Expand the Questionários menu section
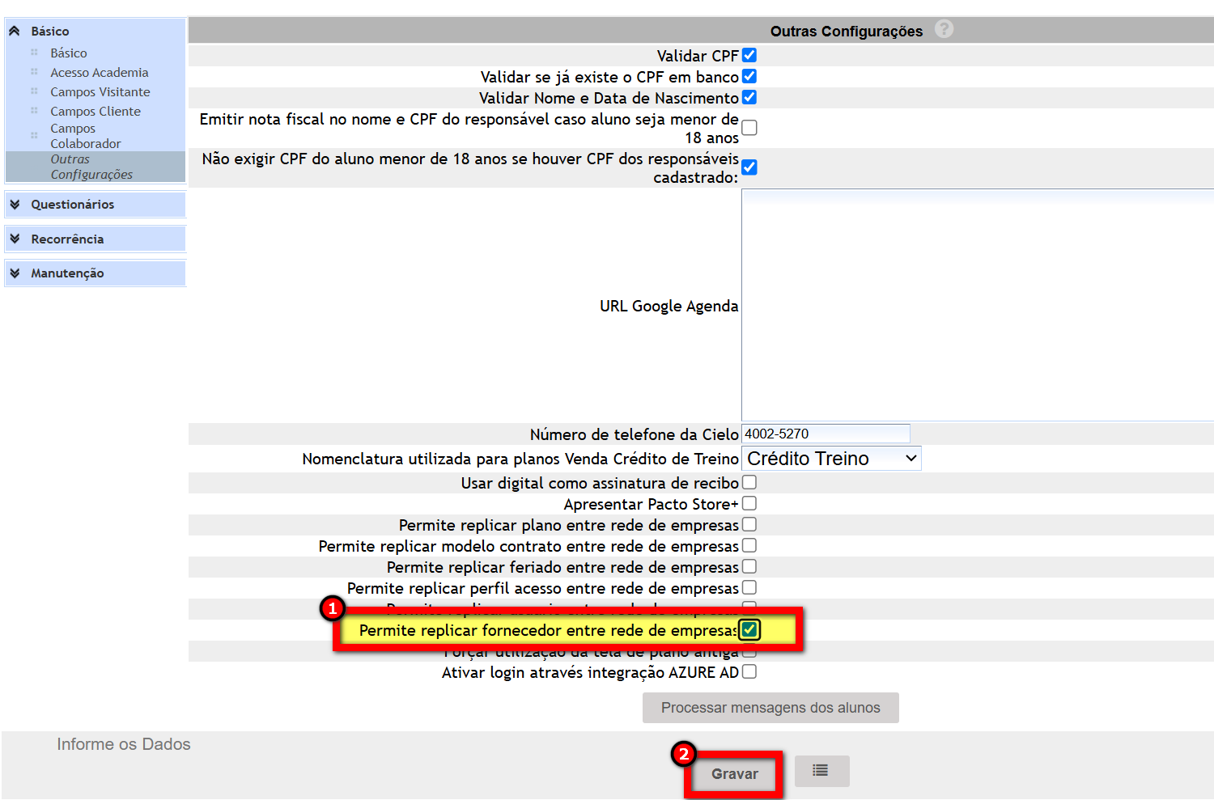The height and width of the screenshot is (800, 1214). [x=73, y=205]
